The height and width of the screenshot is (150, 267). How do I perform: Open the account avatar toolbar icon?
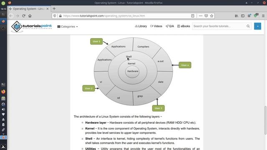click(249, 16)
